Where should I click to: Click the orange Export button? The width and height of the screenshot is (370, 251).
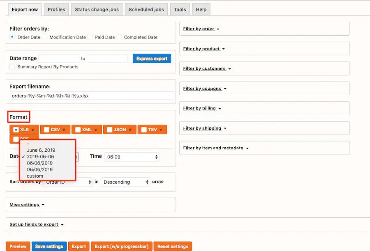click(x=79, y=246)
